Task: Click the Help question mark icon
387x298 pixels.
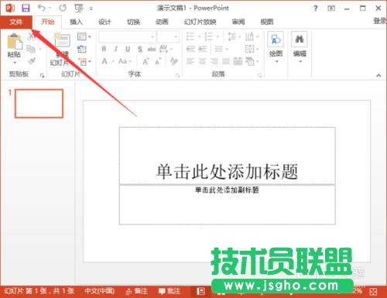Action: [x=316, y=9]
